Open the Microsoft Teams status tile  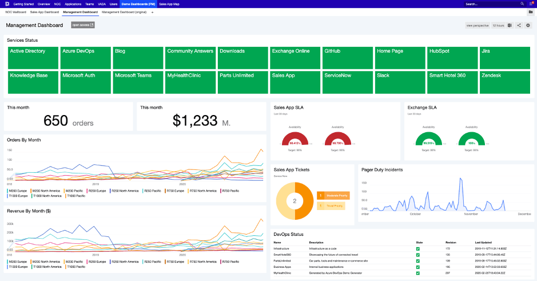[138, 82]
